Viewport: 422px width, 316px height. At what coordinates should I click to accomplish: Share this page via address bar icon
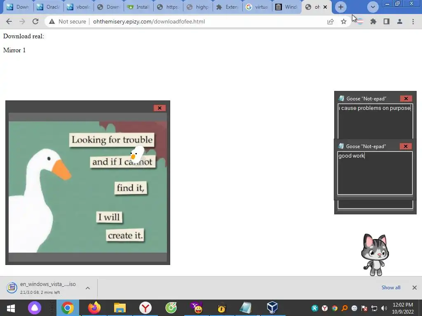click(x=331, y=21)
